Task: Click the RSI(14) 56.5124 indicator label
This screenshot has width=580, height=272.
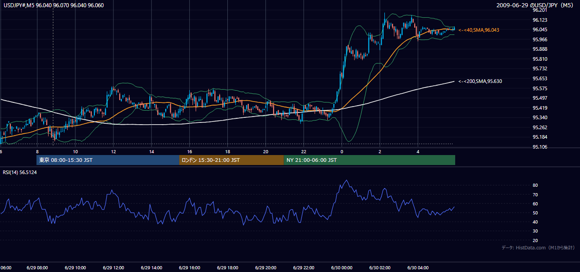Action: click(x=20, y=172)
